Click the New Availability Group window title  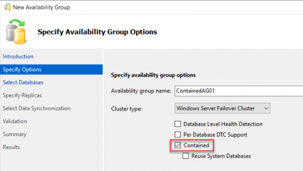41,7
